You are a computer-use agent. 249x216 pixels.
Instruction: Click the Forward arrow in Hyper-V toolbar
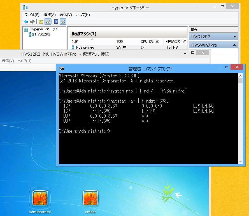pyautogui.click(x=32, y=22)
